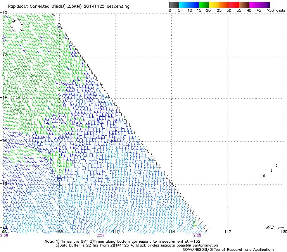Click the gray 0-5 knots color swatch
The height and width of the screenshot is (252, 287).
click(x=174, y=5)
